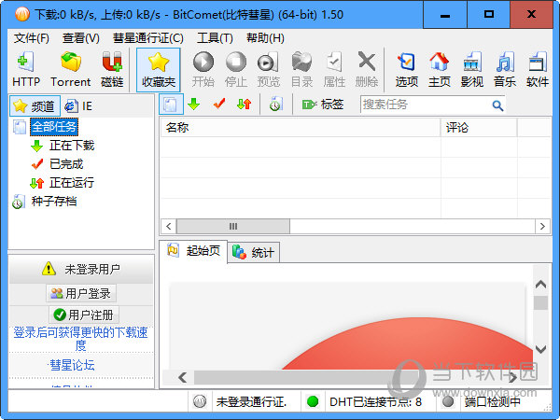Open the 软件 software channel
Screen dimensions: 560x420
(538, 70)
